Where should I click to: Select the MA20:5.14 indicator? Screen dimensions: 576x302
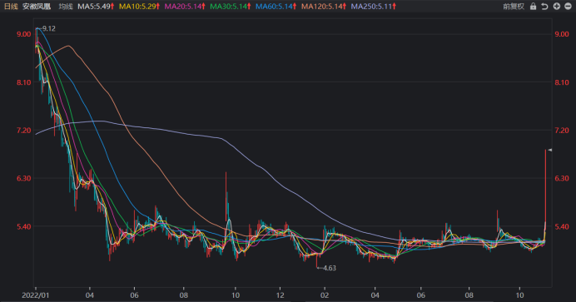pos(185,6)
